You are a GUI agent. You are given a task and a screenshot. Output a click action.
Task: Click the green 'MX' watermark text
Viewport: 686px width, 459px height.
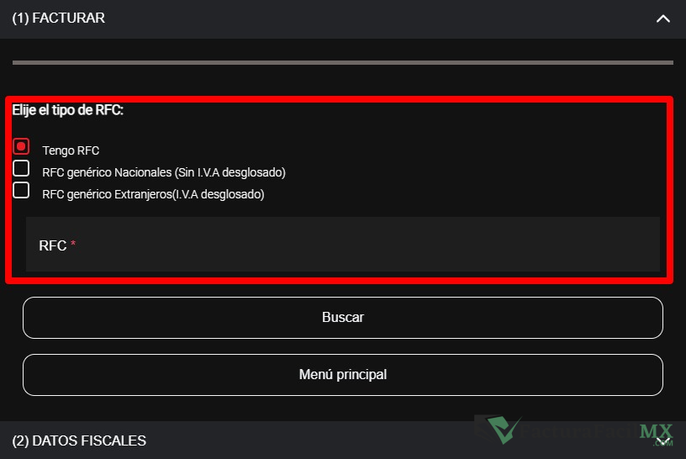[656, 430]
